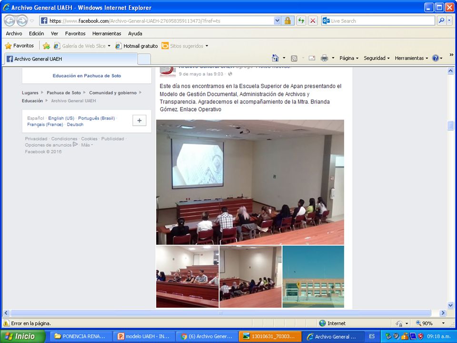457x343 pixels.
Task: Click the Print icon
Action: 324,58
